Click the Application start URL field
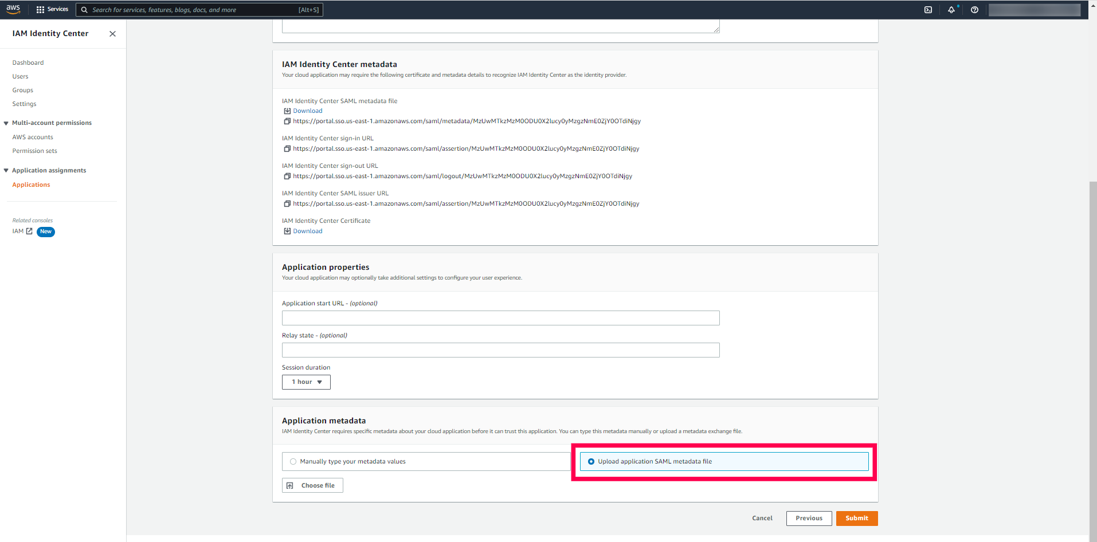 (500, 319)
